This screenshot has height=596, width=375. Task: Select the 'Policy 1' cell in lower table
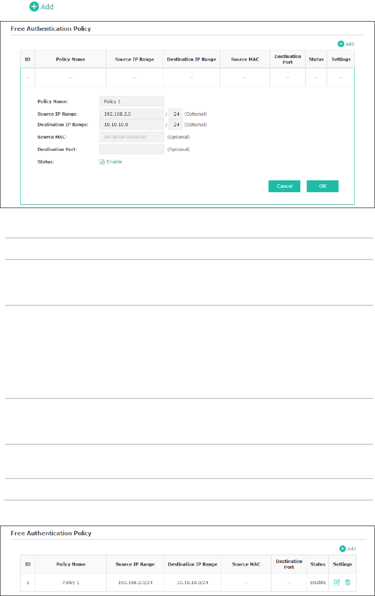(x=71, y=582)
